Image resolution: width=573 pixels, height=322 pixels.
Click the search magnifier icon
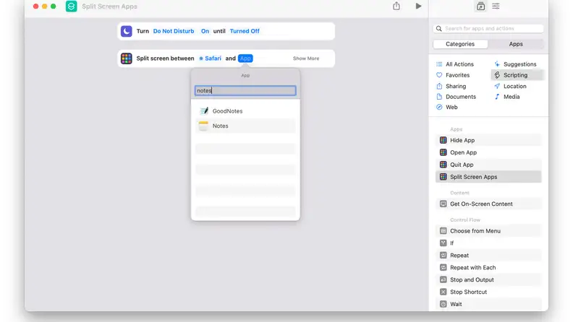[439, 28]
